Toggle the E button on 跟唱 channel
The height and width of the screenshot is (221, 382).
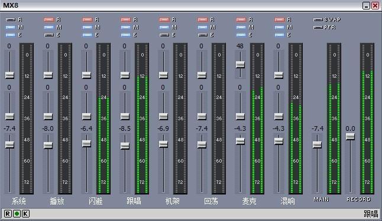coord(126,35)
